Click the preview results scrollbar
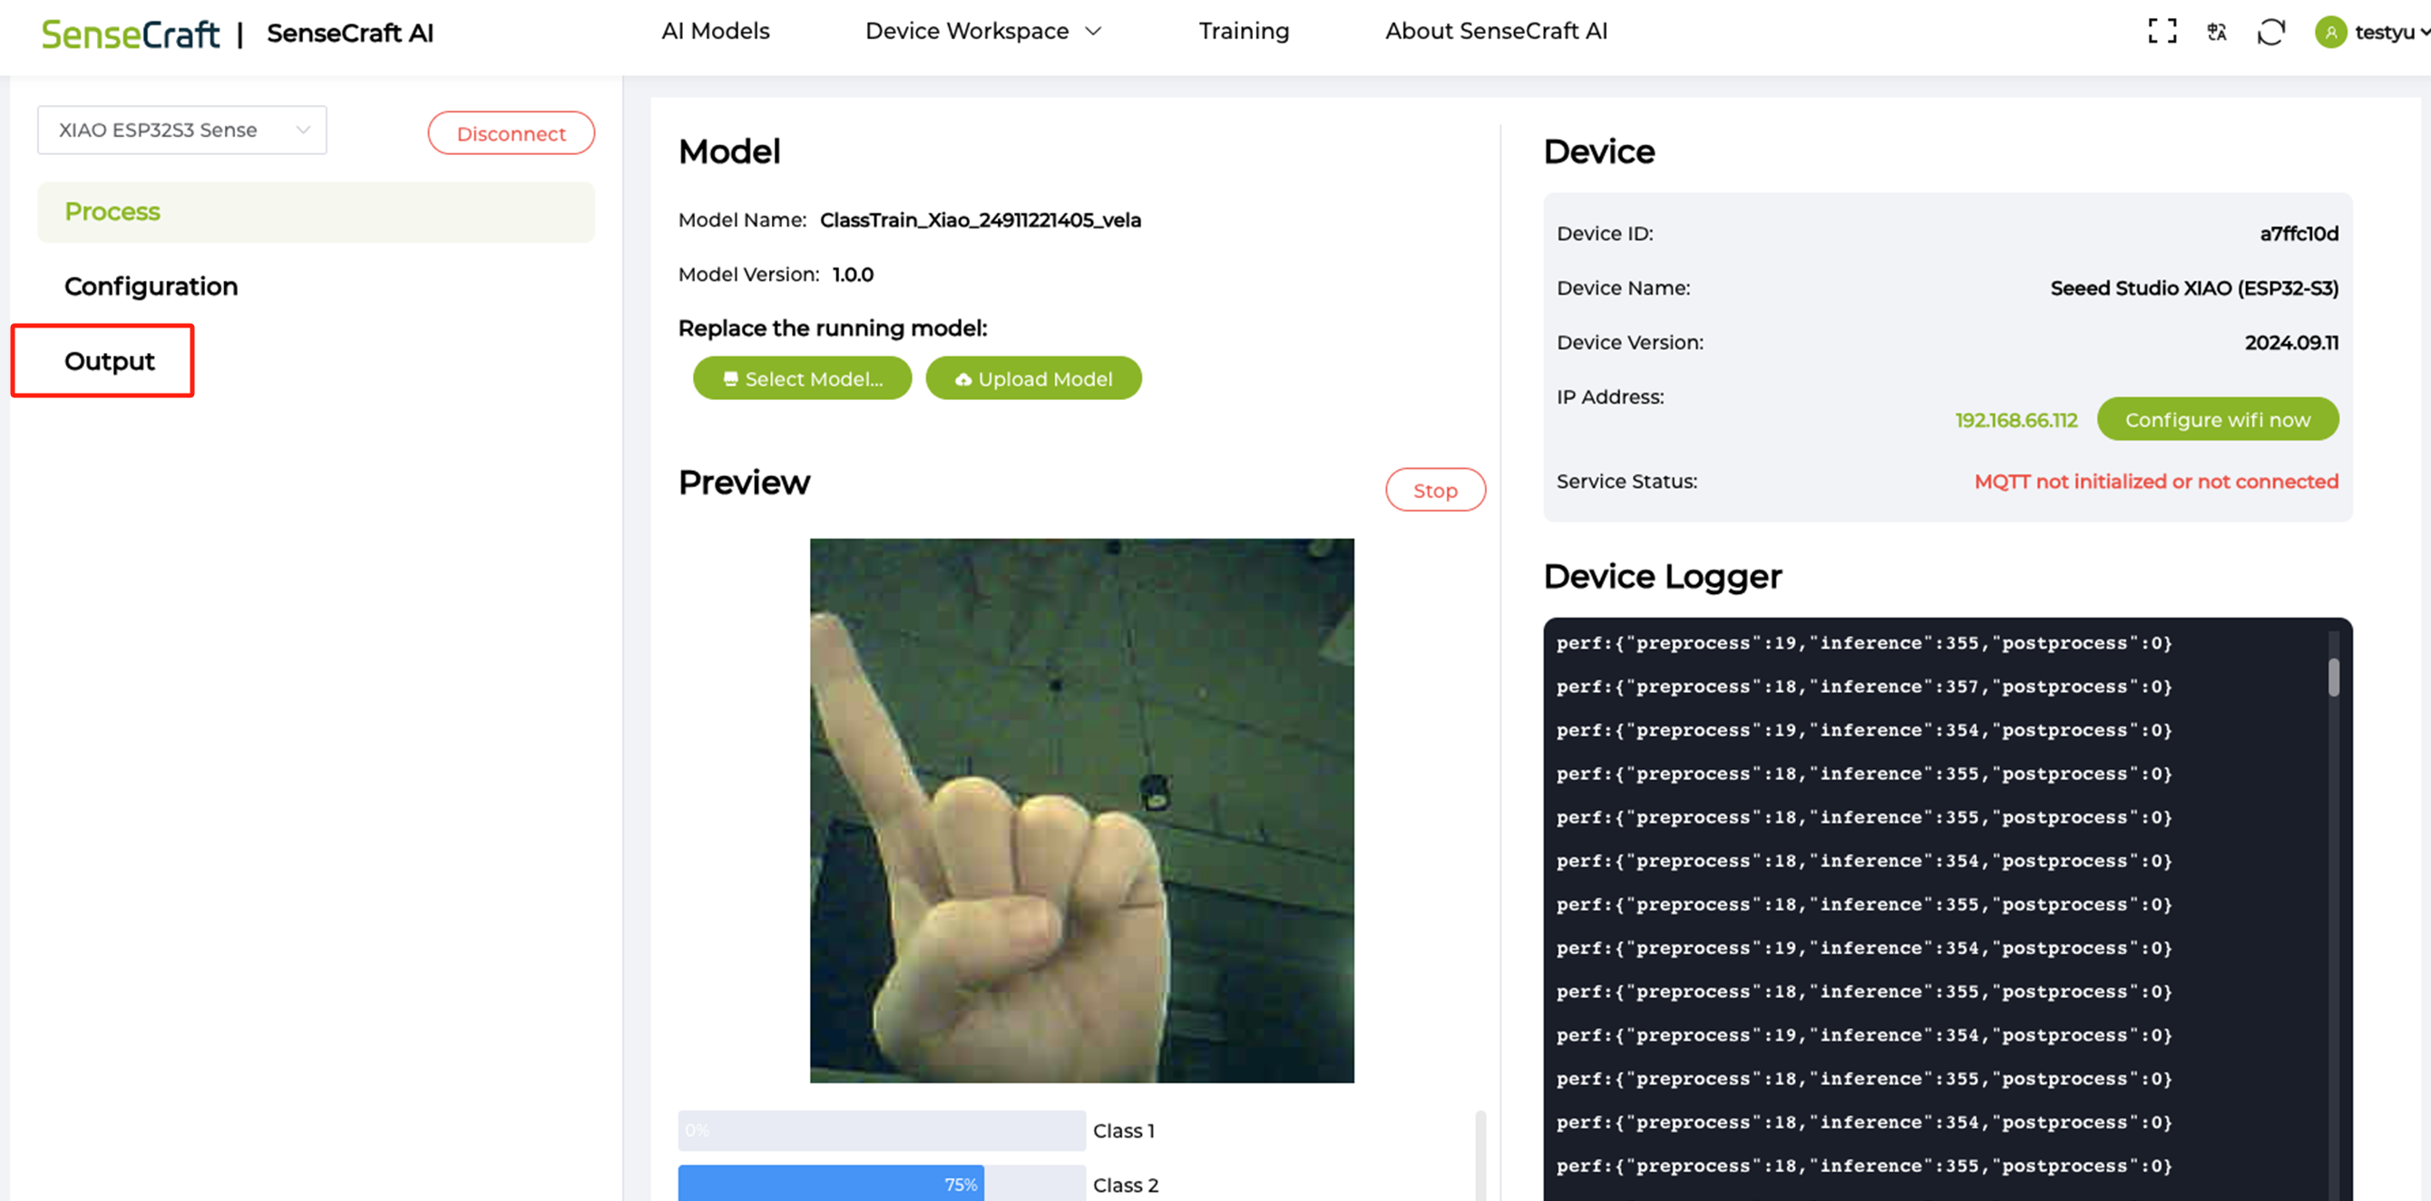 pyautogui.click(x=1480, y=1156)
